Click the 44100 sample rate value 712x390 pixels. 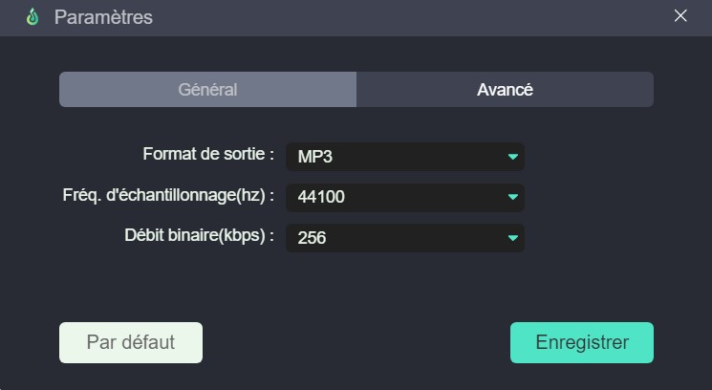point(321,197)
